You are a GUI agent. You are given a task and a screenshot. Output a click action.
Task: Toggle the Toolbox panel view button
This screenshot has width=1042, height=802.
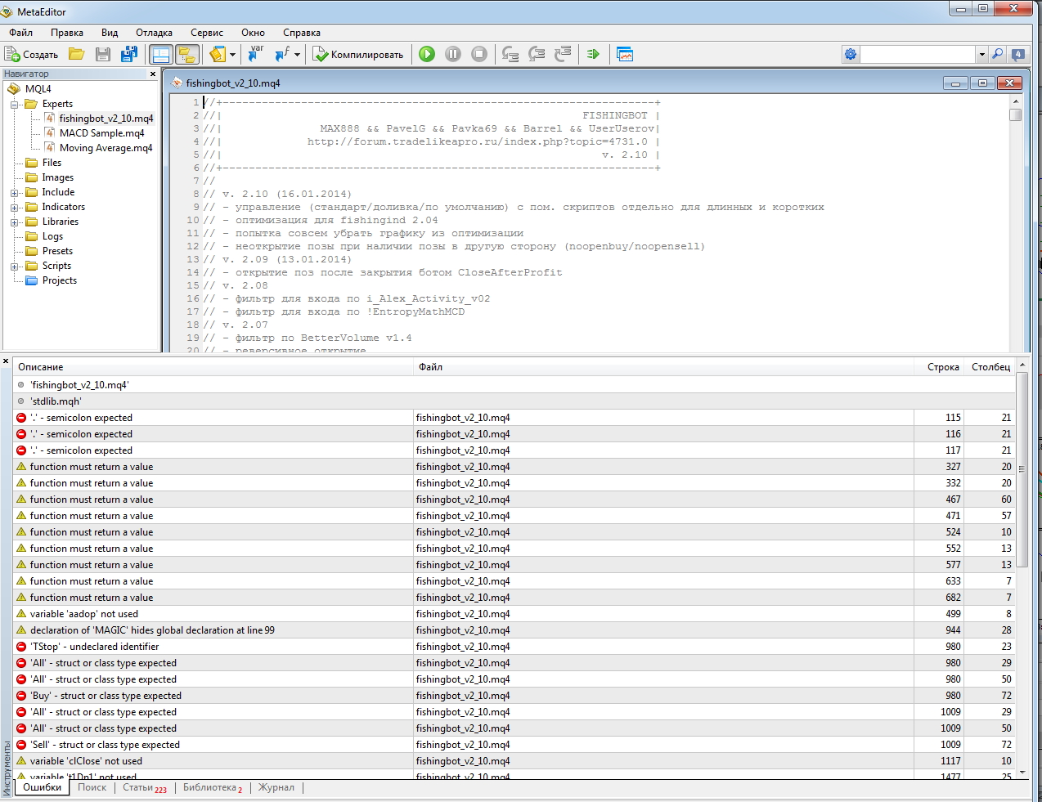tap(161, 55)
